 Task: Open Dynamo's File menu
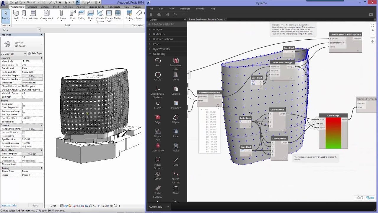point(151,9)
